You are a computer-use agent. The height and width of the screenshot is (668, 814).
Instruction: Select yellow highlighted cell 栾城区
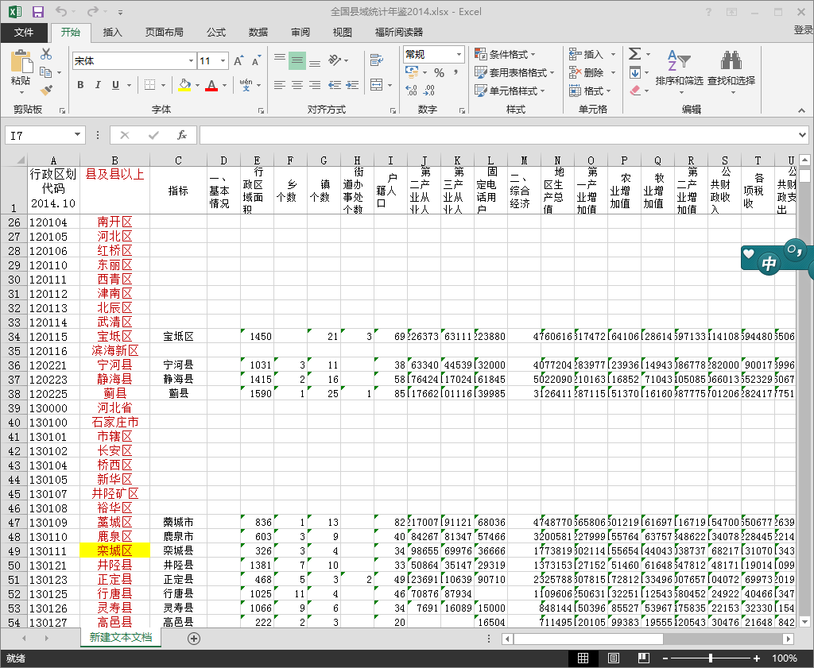tap(114, 550)
